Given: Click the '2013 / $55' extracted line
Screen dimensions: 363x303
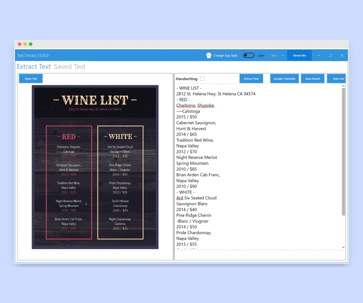Looking at the screenshot, I should click(186, 244).
